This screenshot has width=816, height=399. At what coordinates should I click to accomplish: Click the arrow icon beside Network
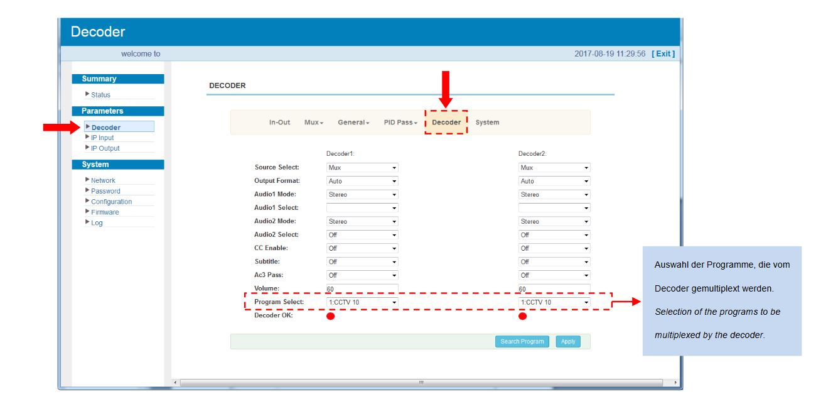coord(87,180)
